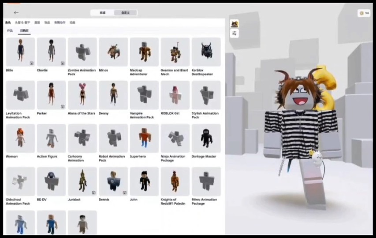Open the sliders adjustment icon

234,33
